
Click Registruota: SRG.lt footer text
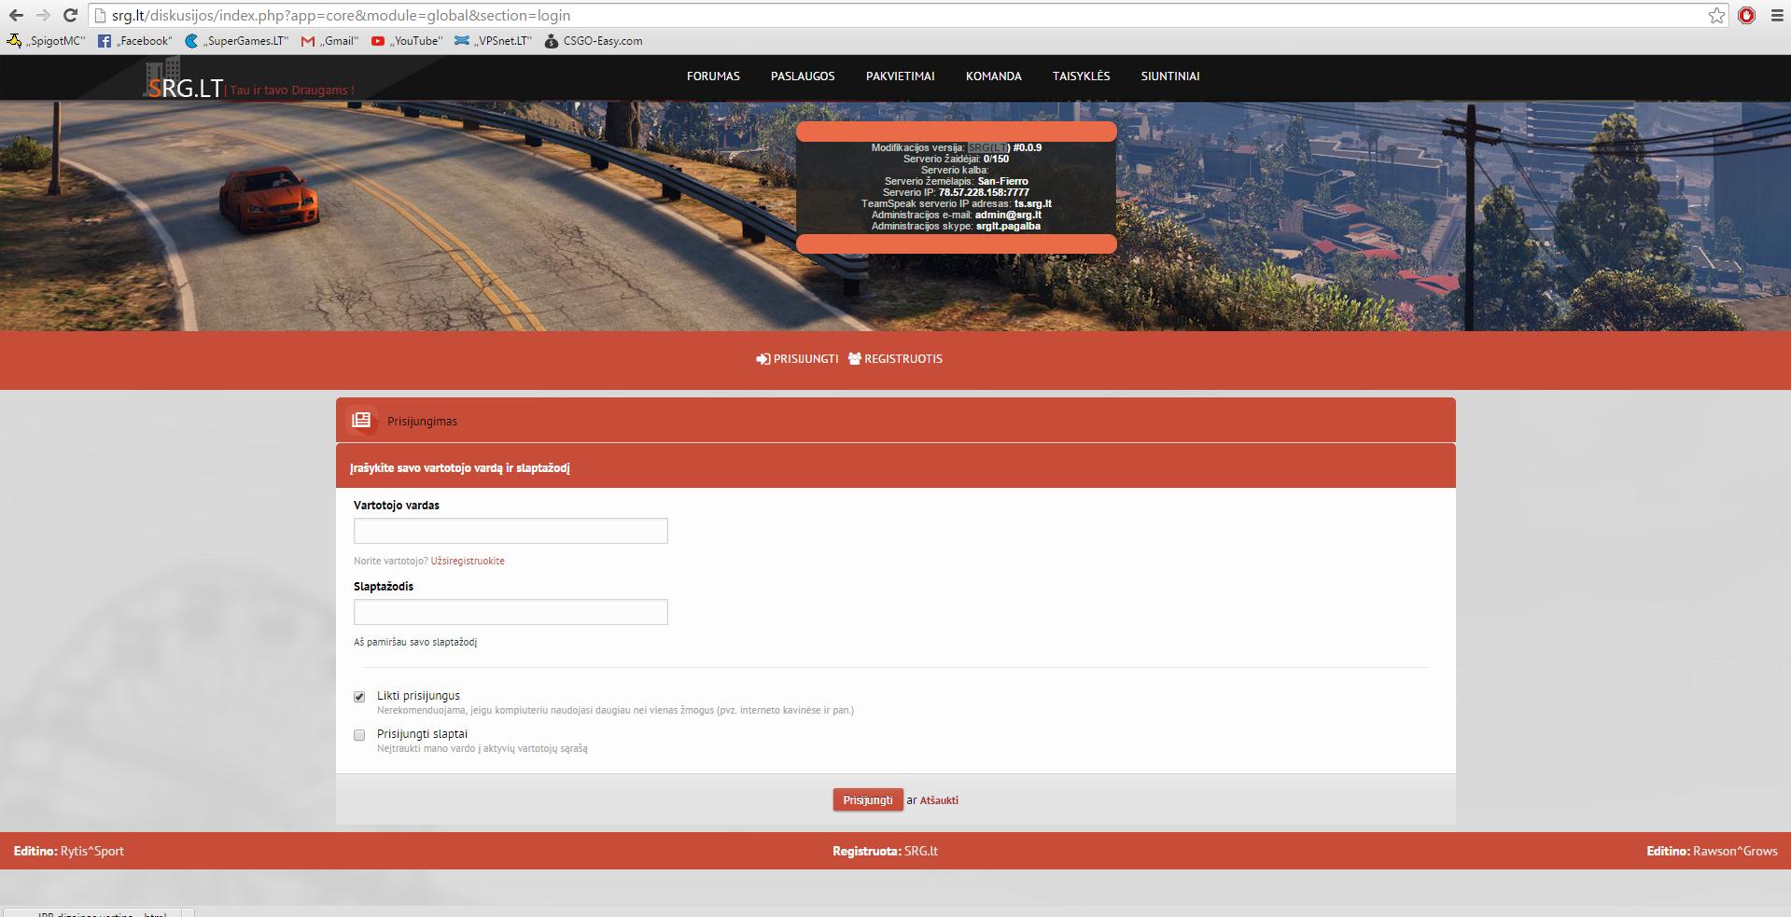885,851
